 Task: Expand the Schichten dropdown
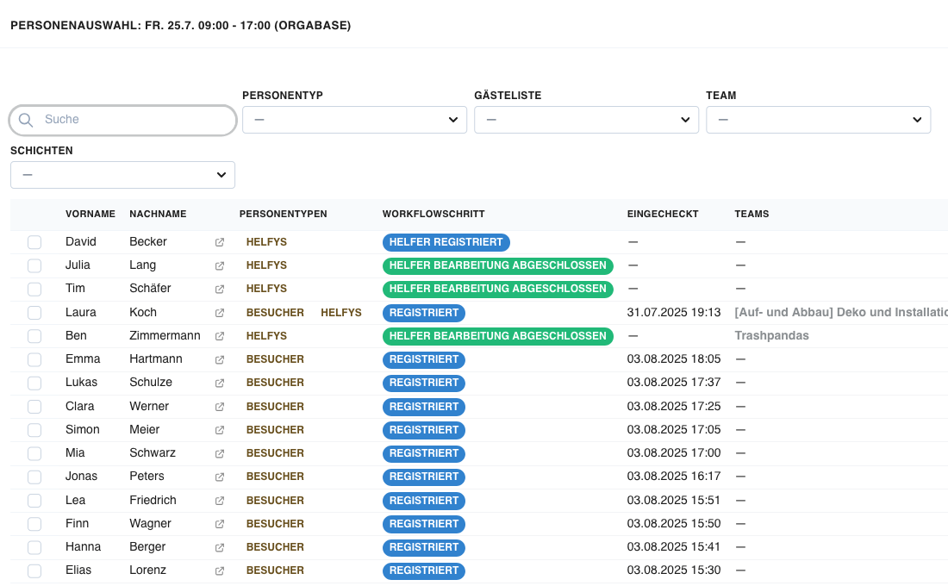tap(122, 175)
